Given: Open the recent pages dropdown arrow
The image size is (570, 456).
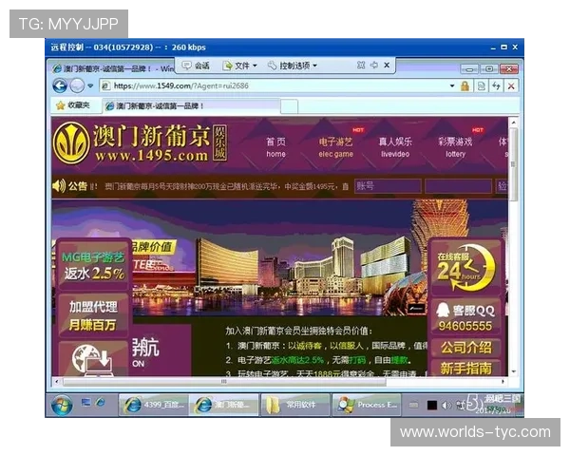Looking at the screenshot, I should click(x=90, y=86).
